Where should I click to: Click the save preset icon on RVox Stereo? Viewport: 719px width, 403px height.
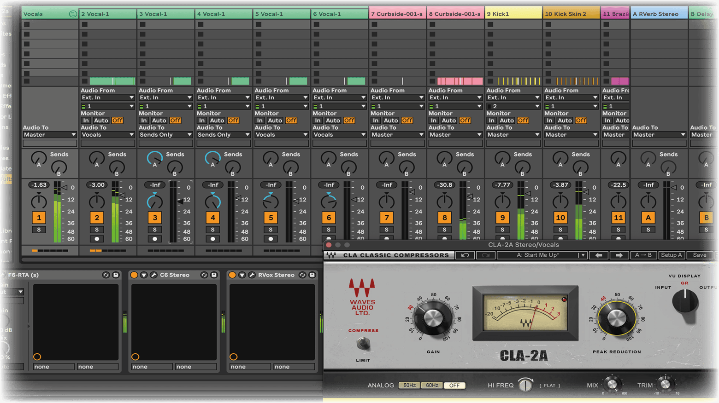click(312, 275)
